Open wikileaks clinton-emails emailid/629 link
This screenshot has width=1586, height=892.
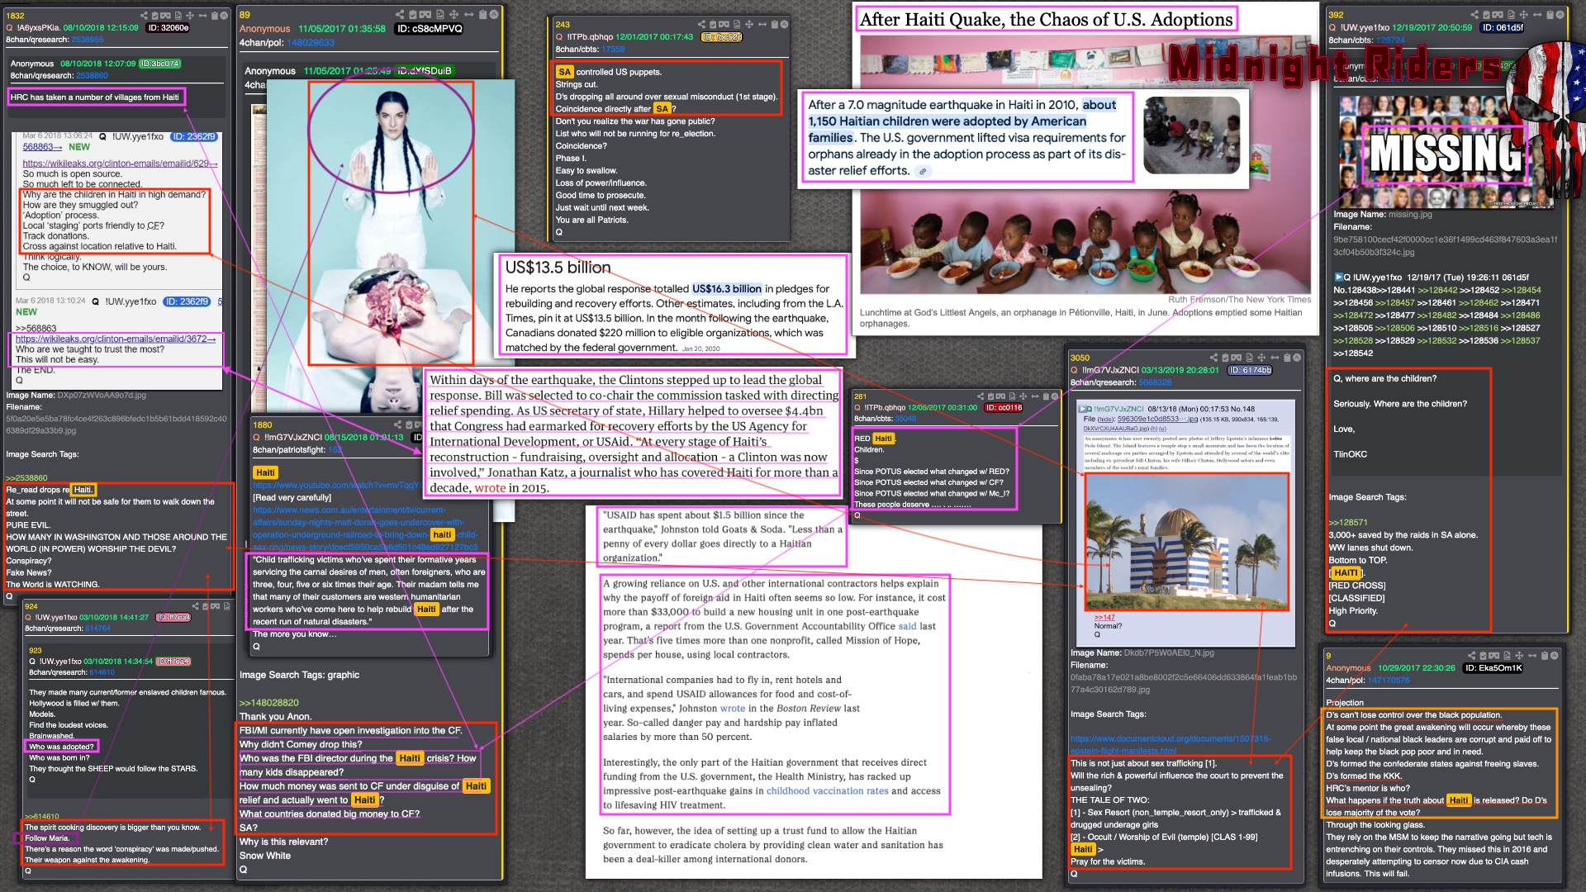click(120, 164)
